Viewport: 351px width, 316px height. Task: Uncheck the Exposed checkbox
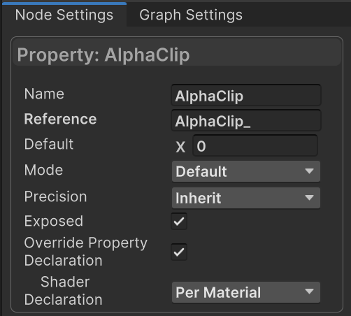point(179,221)
